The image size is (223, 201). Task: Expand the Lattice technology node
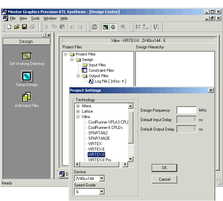click(x=78, y=111)
